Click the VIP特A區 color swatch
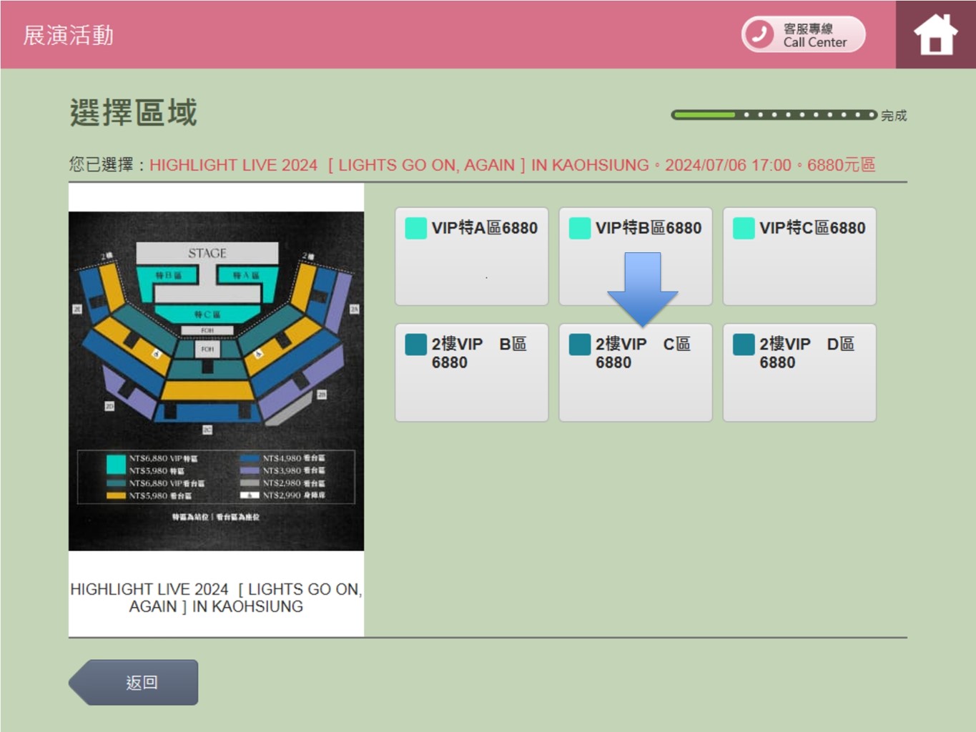The image size is (976, 732). [x=416, y=228]
